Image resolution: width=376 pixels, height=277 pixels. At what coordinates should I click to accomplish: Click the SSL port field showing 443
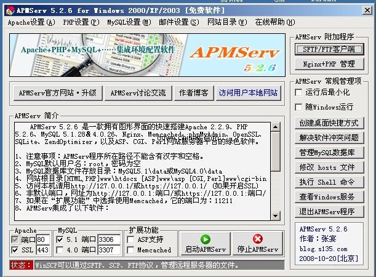(x=43, y=250)
